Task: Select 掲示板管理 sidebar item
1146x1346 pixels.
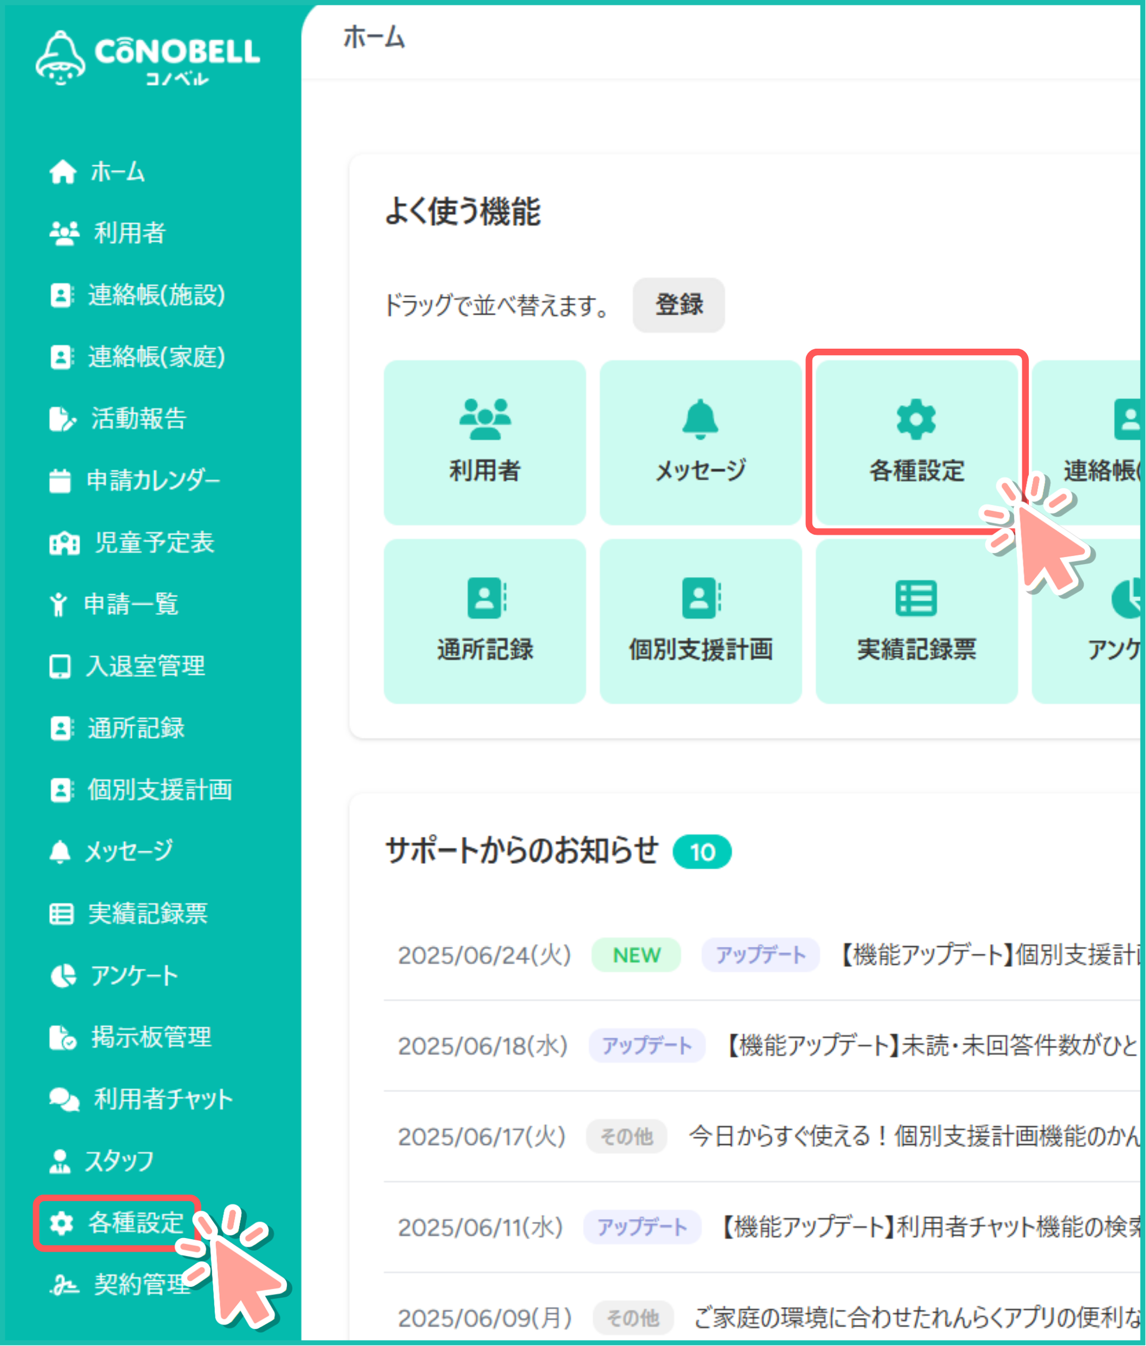Action: (x=151, y=1037)
